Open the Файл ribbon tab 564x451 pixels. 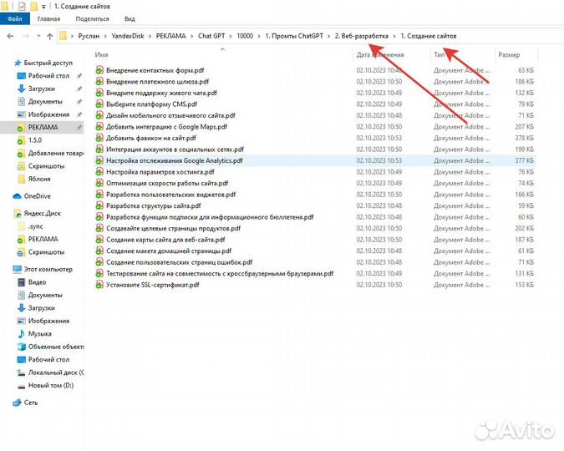[15, 18]
